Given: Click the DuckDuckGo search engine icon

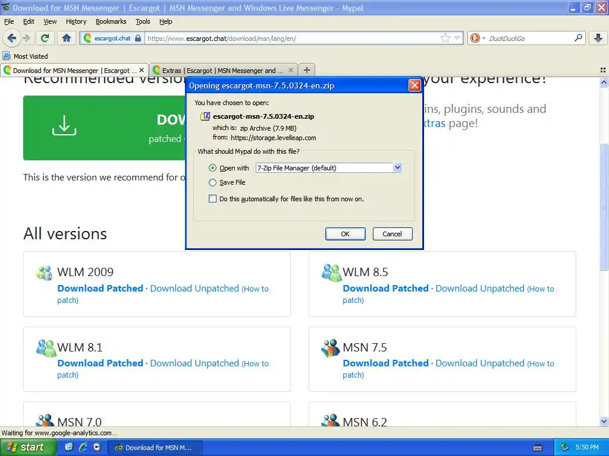Looking at the screenshot, I should pyautogui.click(x=475, y=38).
